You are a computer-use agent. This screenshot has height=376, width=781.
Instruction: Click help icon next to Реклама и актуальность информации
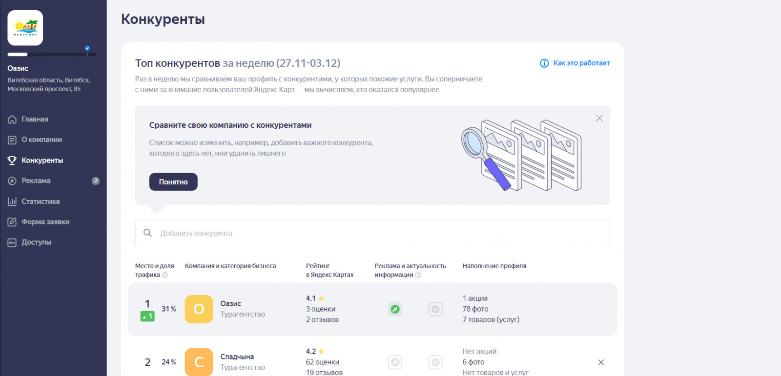tap(418, 275)
